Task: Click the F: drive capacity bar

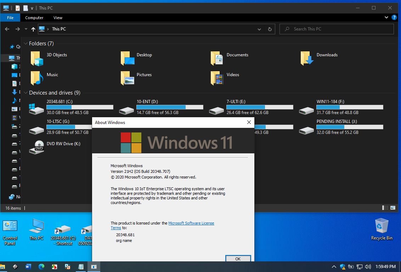Action: (x=350, y=107)
